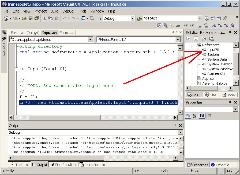
Task: Start debugging with the blue Start arrow
Action: click(100, 19)
